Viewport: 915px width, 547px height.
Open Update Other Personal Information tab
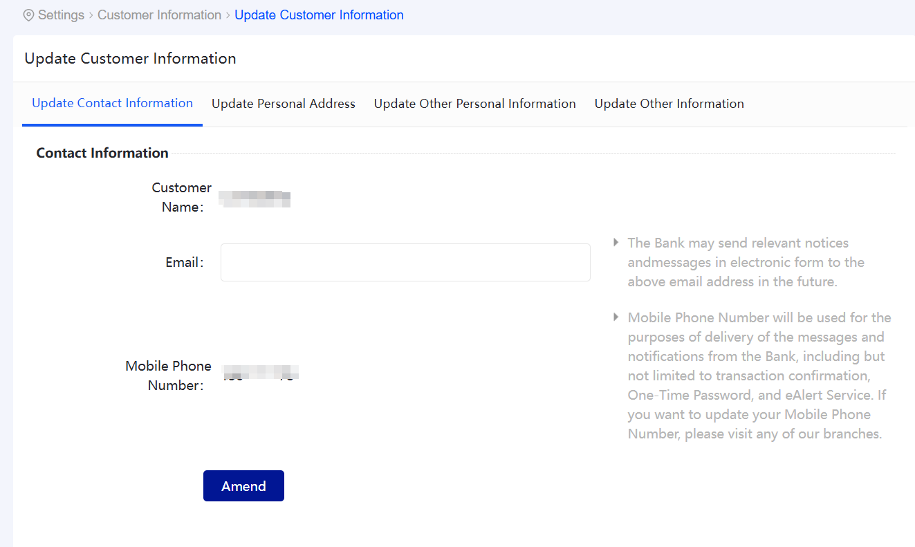[x=474, y=104]
